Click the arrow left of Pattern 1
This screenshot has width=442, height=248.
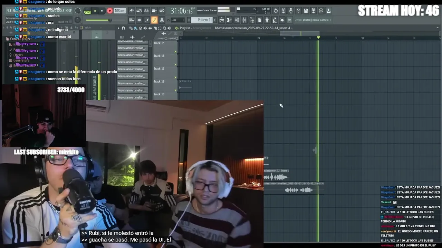coord(189,20)
